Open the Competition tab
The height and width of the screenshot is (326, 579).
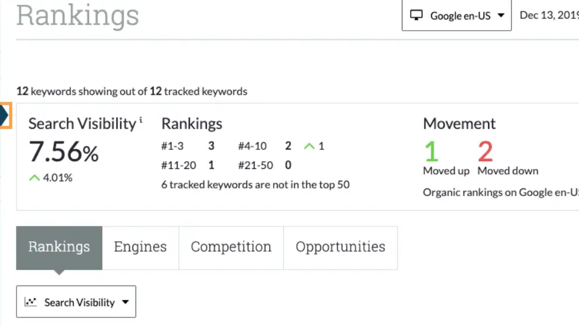tap(231, 247)
